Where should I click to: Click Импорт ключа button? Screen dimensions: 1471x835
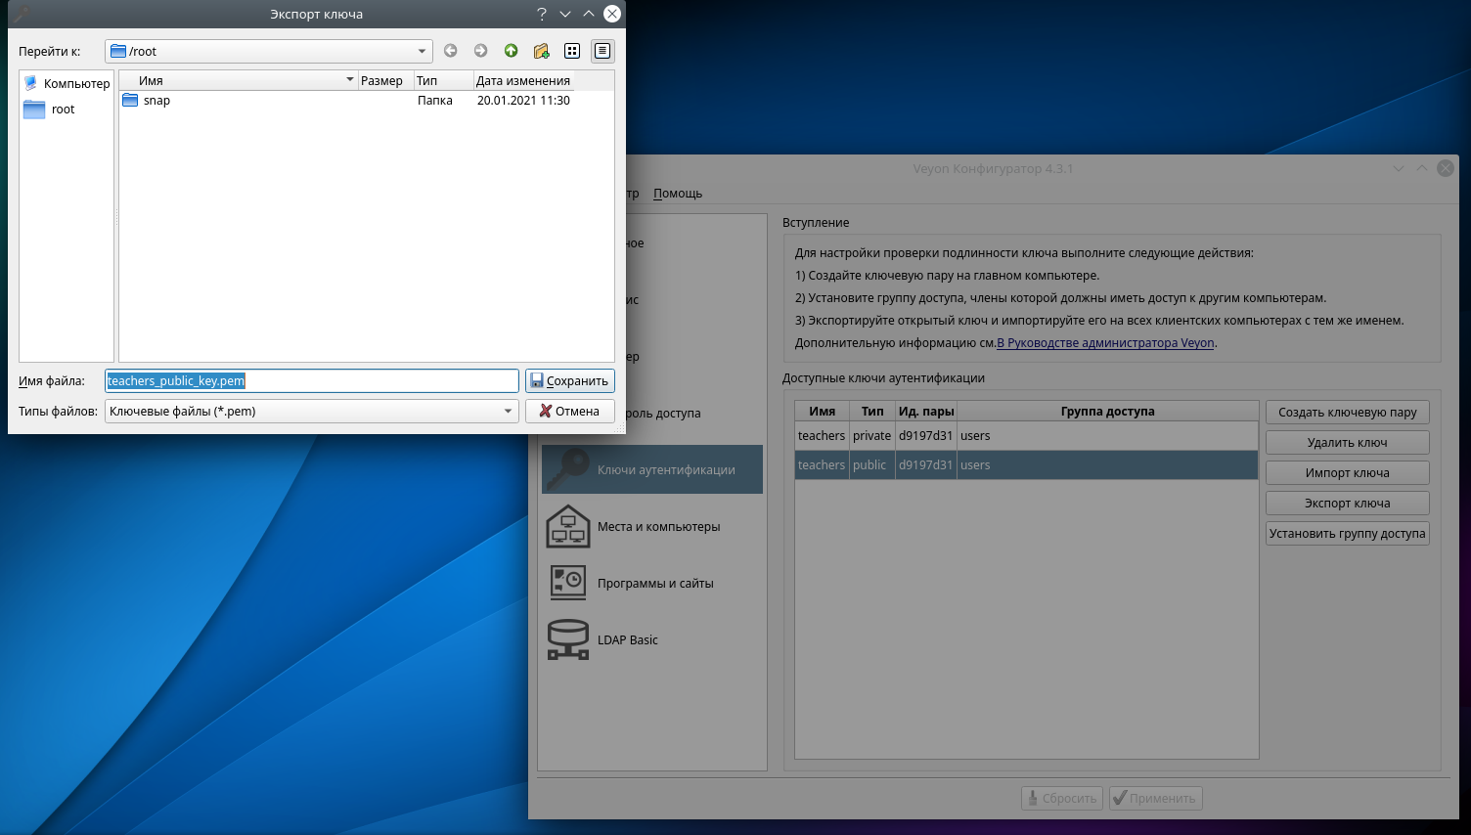[1348, 473]
